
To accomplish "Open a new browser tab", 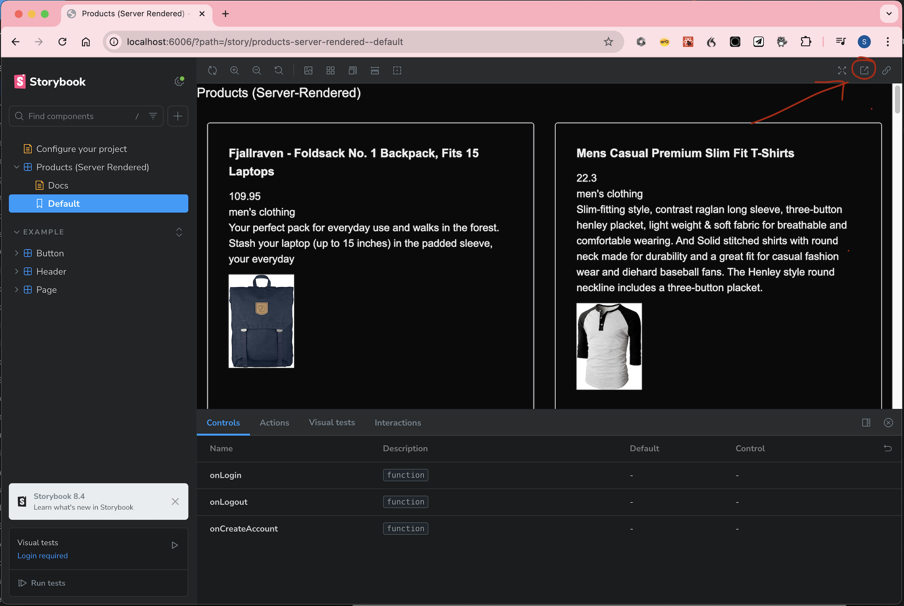I will click(225, 14).
